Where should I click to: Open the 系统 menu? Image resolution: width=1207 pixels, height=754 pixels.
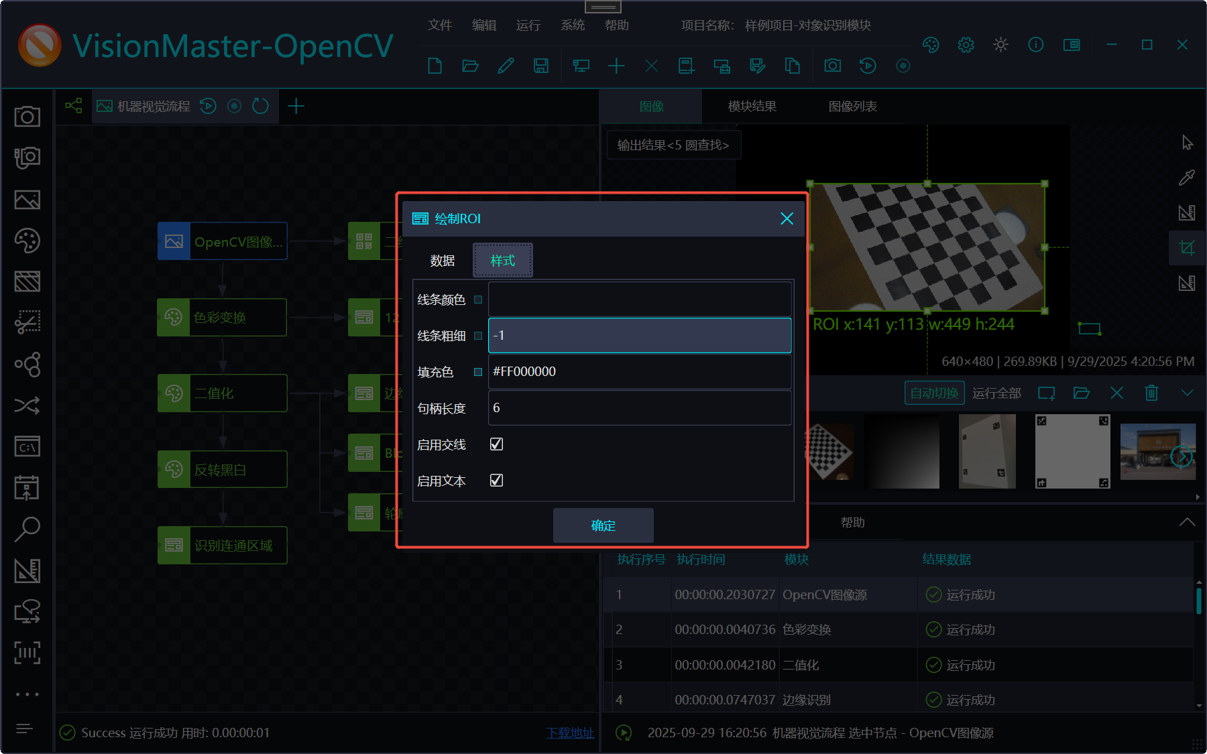[x=573, y=25]
